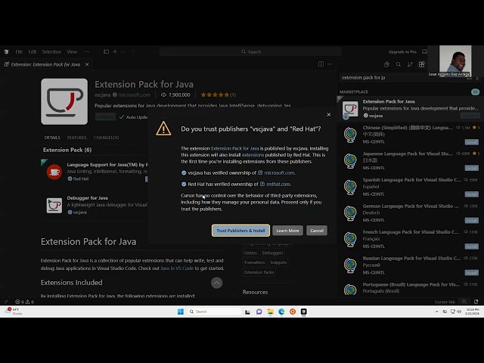The width and height of the screenshot is (484, 363).
Task: Install the Russian Language Pack
Action: 471,273
